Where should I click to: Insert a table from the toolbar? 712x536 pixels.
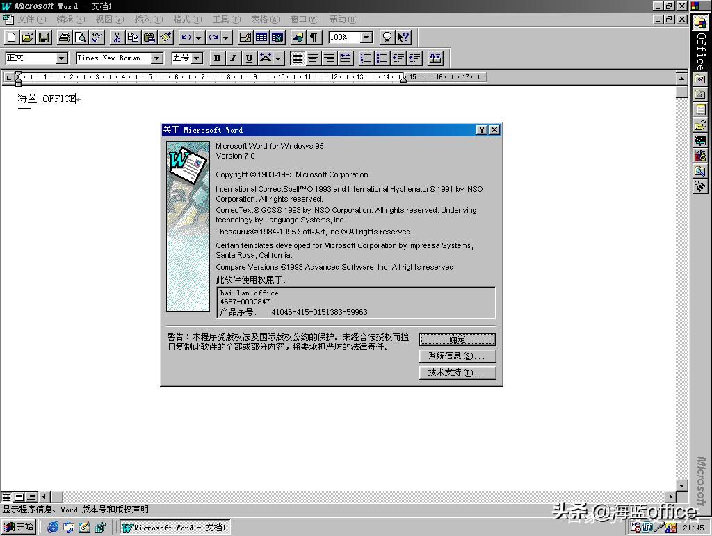pyautogui.click(x=261, y=38)
